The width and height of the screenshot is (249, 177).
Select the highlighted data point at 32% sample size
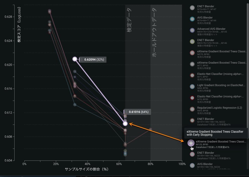coord(75,59)
